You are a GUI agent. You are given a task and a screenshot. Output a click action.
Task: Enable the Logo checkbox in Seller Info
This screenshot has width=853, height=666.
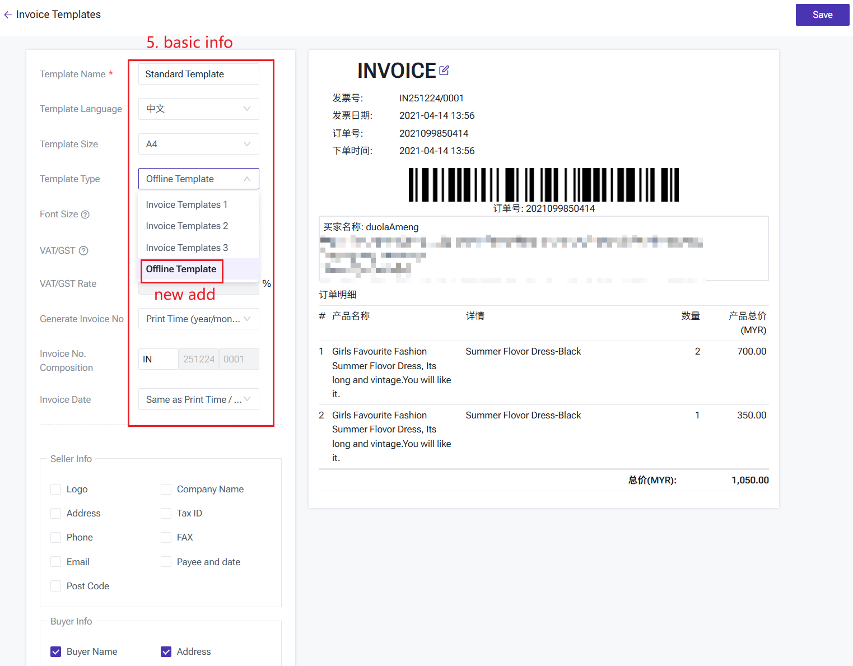pos(56,489)
